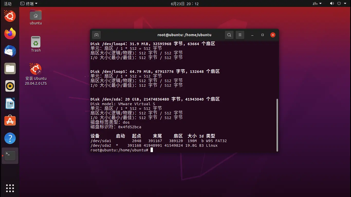Launch Thunderbird mail from the dock

[x=10, y=51]
